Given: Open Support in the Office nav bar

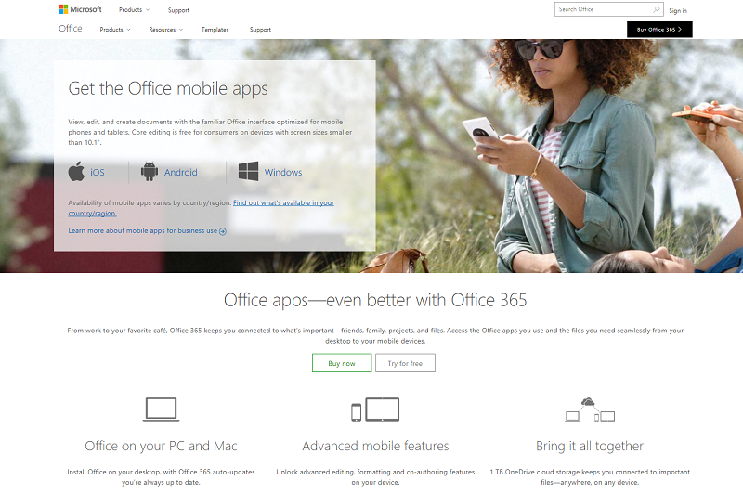Looking at the screenshot, I should tap(261, 30).
